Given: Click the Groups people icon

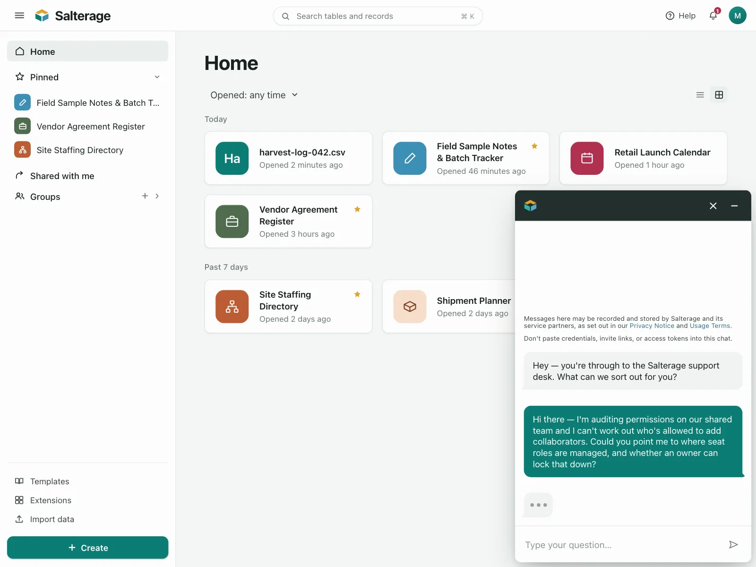Looking at the screenshot, I should [x=19, y=196].
